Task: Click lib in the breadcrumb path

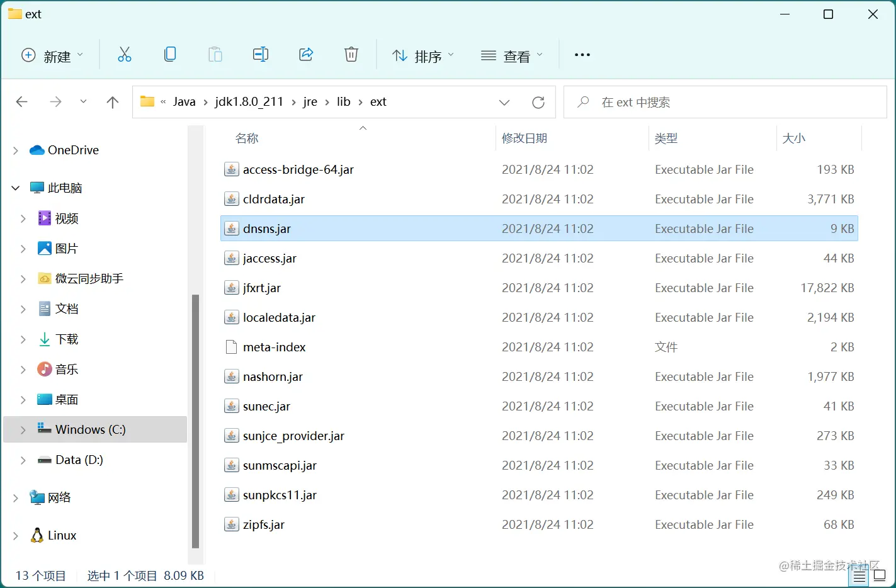Action: pos(344,102)
